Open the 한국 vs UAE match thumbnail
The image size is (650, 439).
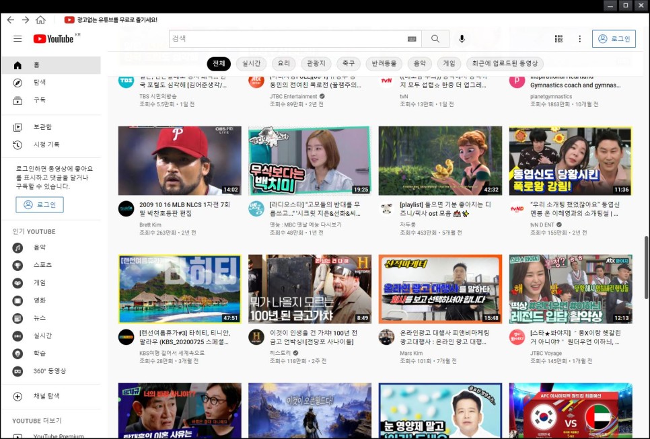(571, 410)
